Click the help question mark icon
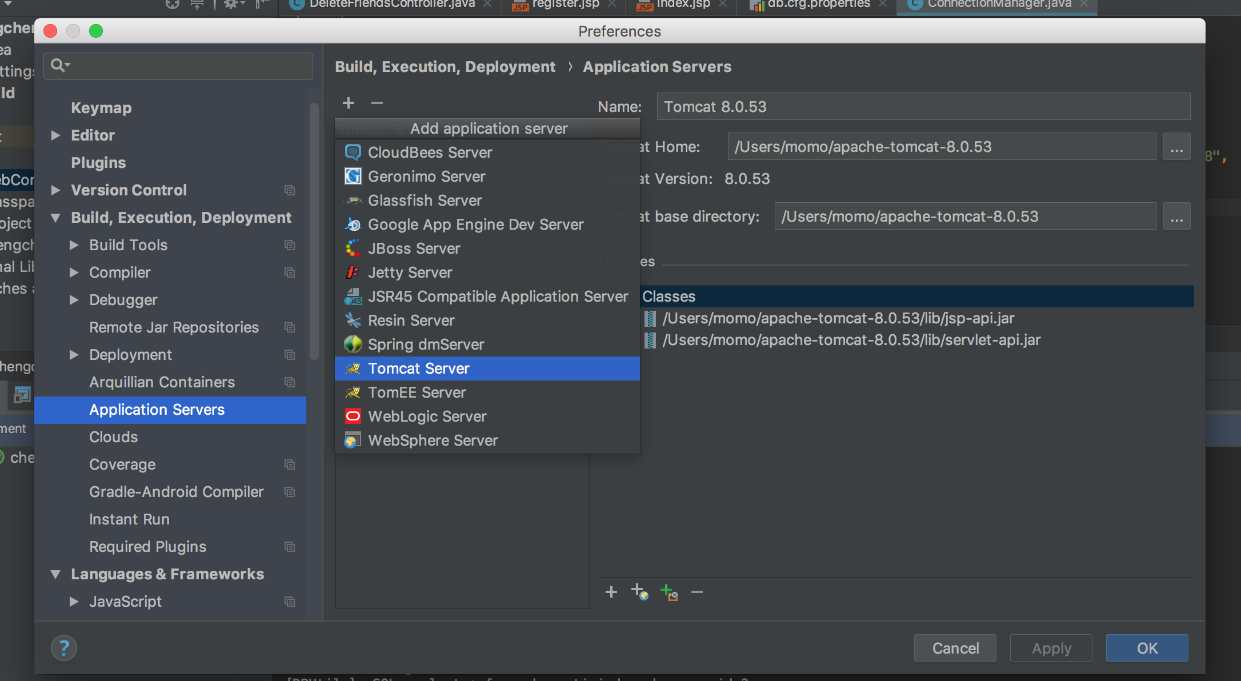The width and height of the screenshot is (1241, 681). pos(64,648)
